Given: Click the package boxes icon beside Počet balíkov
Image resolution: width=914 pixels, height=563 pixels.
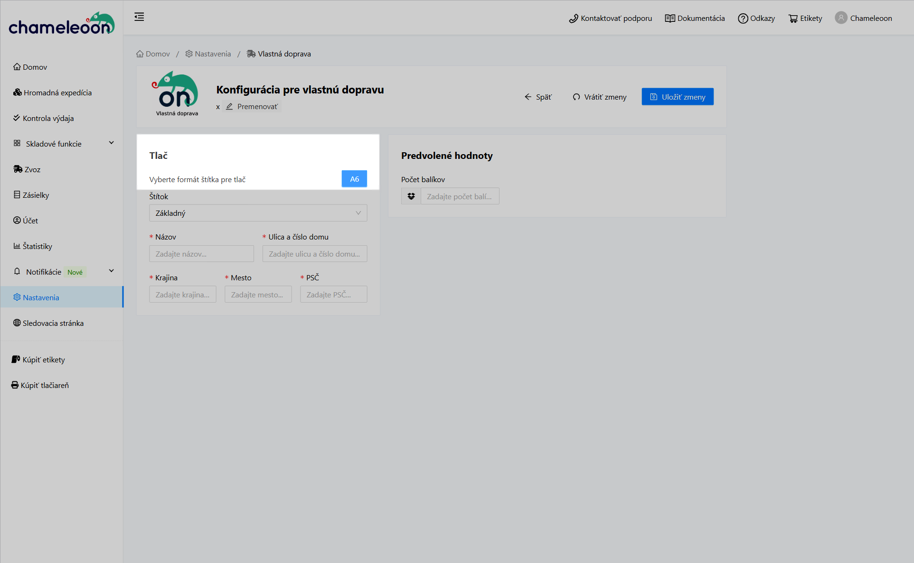Looking at the screenshot, I should coord(411,196).
